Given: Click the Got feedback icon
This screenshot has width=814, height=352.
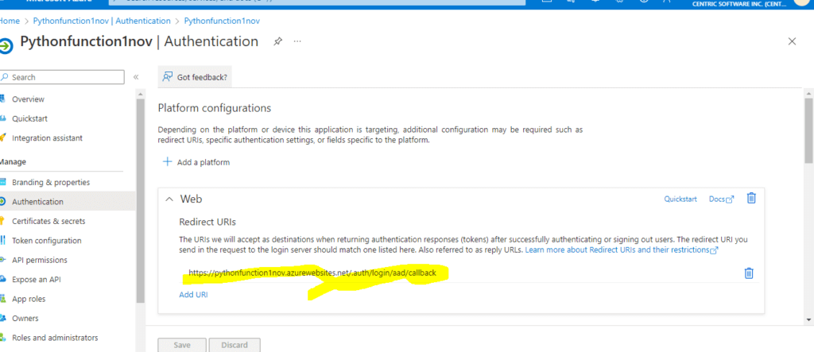Looking at the screenshot, I should click(167, 77).
